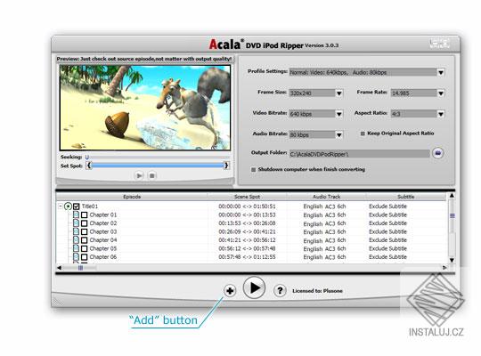Click the Audio Track column header
The image size is (481, 356).
click(x=326, y=197)
